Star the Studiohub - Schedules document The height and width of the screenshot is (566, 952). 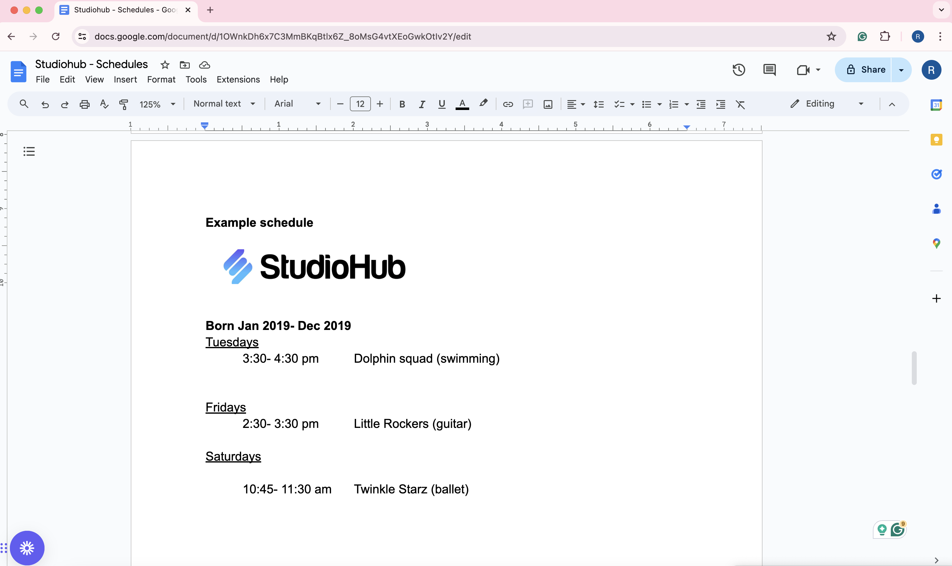click(165, 65)
